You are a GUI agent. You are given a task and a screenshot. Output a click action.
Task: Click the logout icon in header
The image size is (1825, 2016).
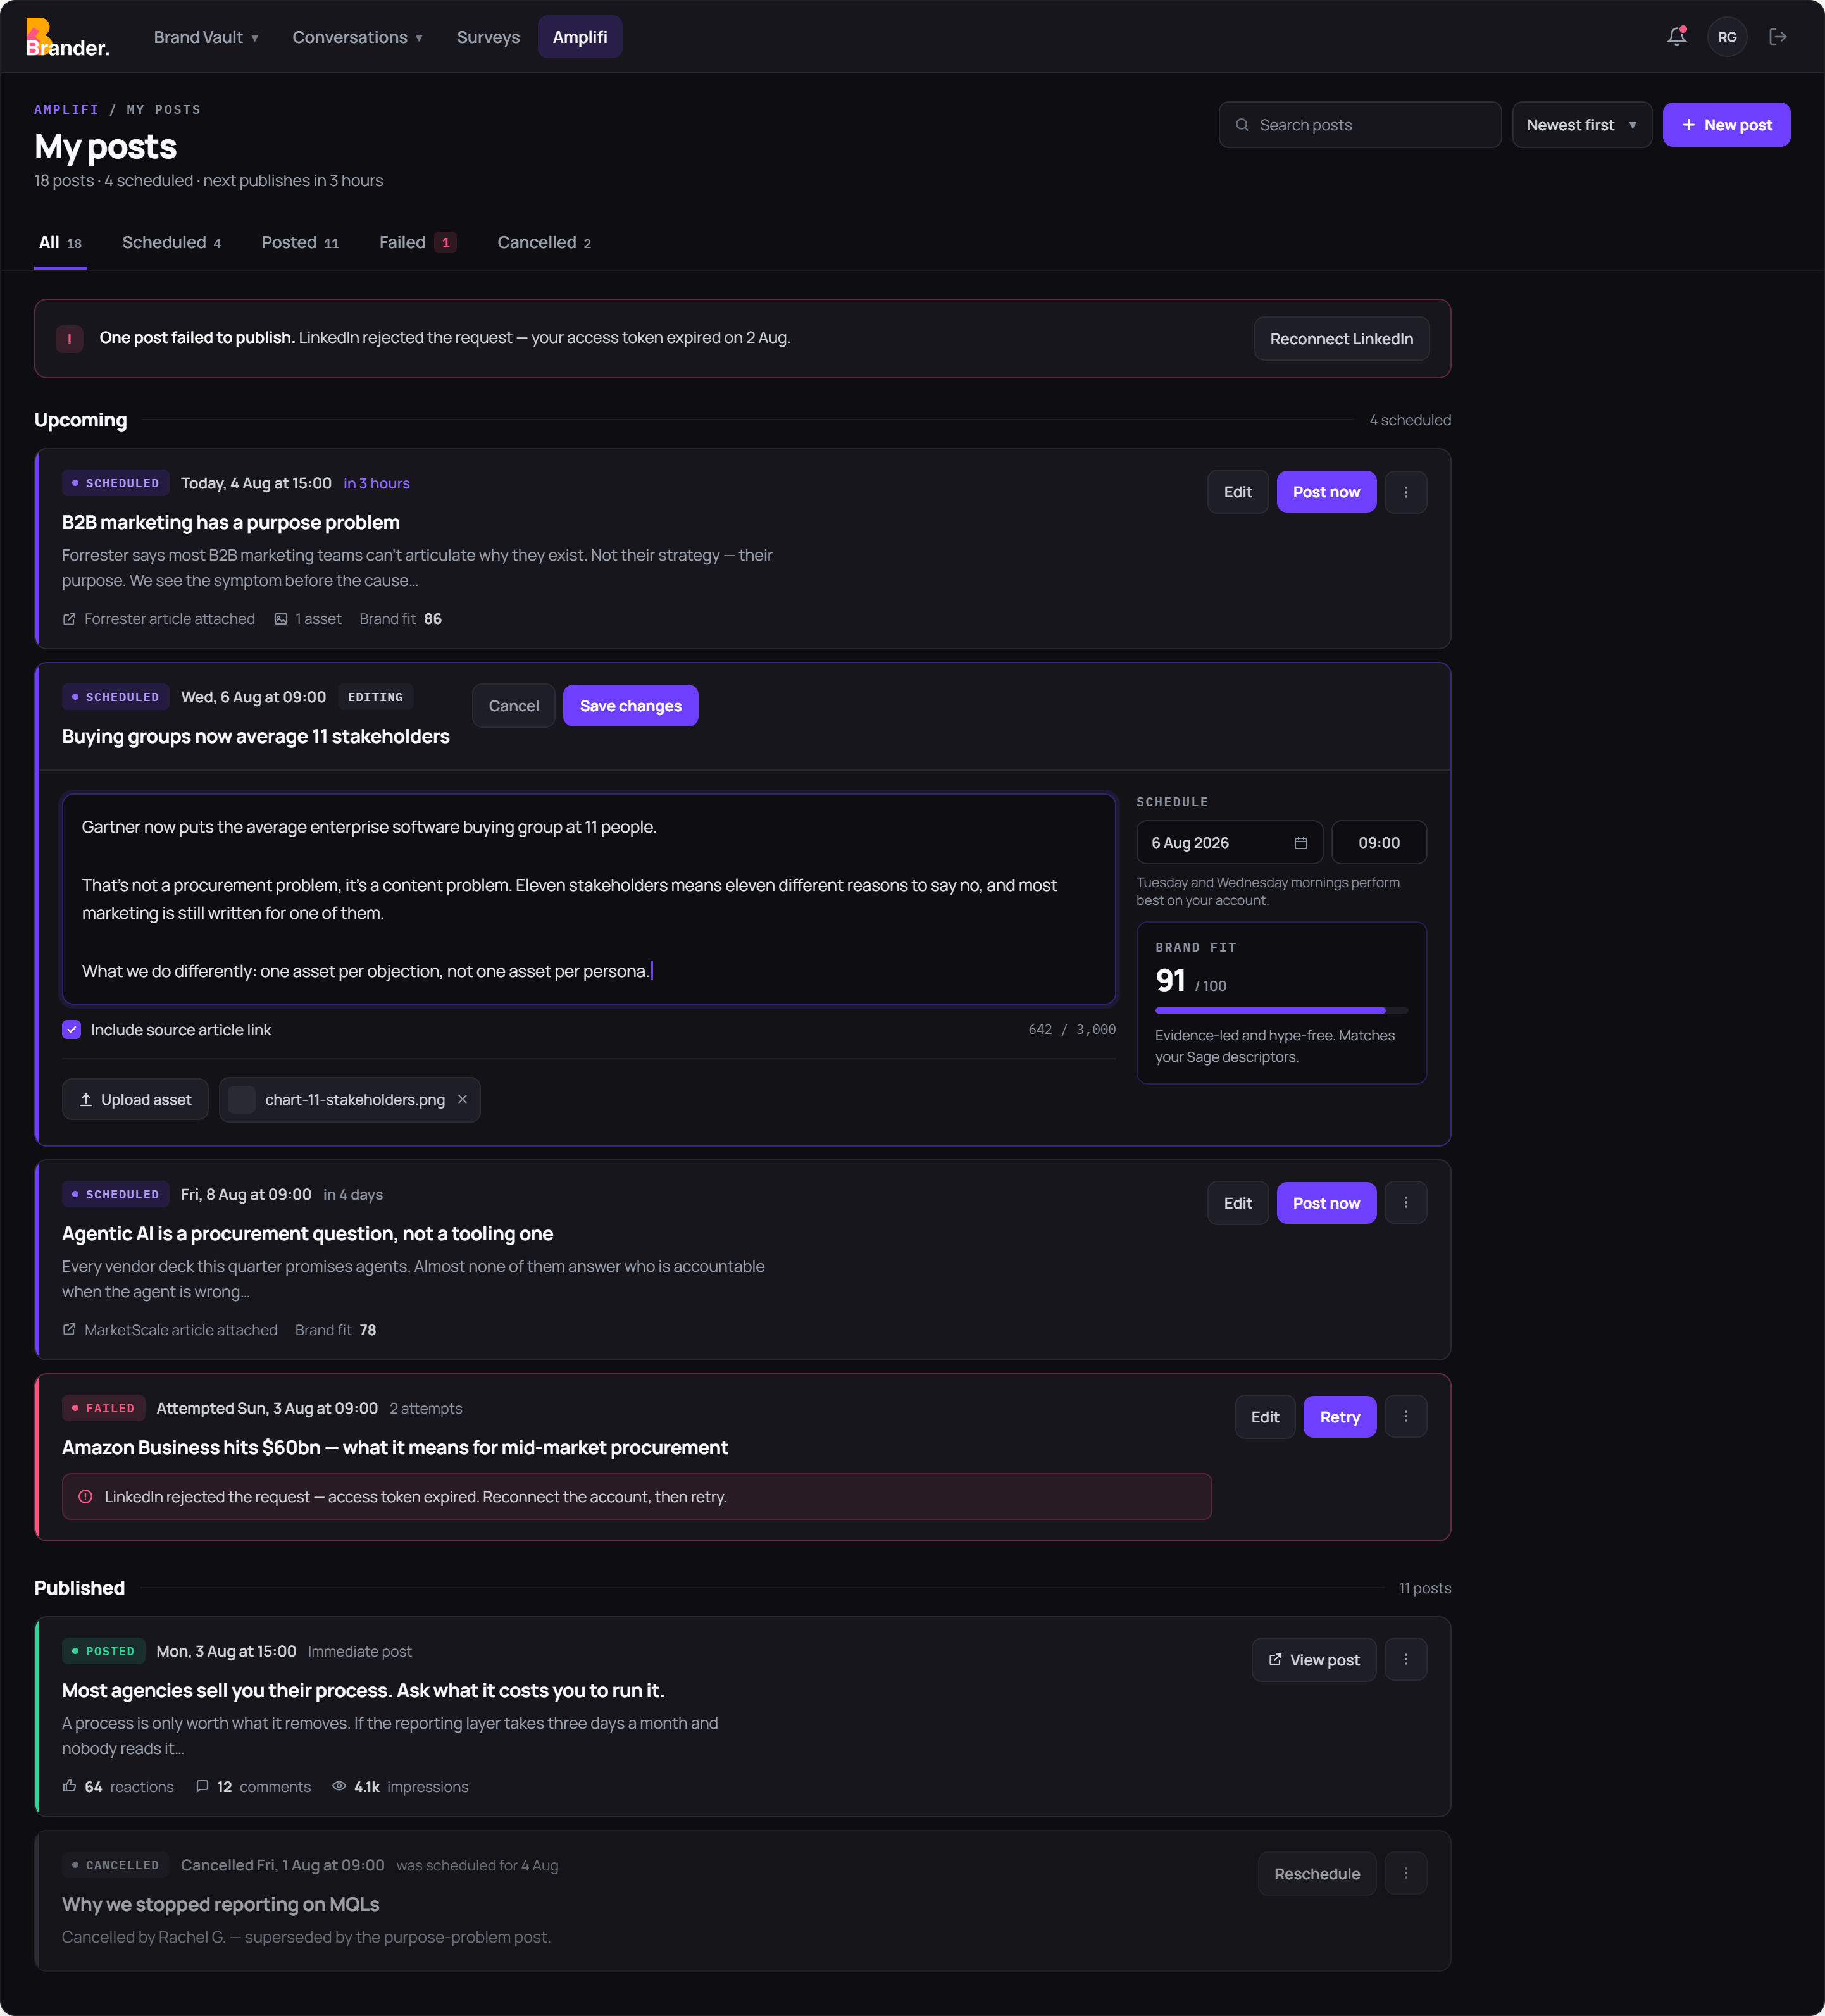coord(1778,37)
